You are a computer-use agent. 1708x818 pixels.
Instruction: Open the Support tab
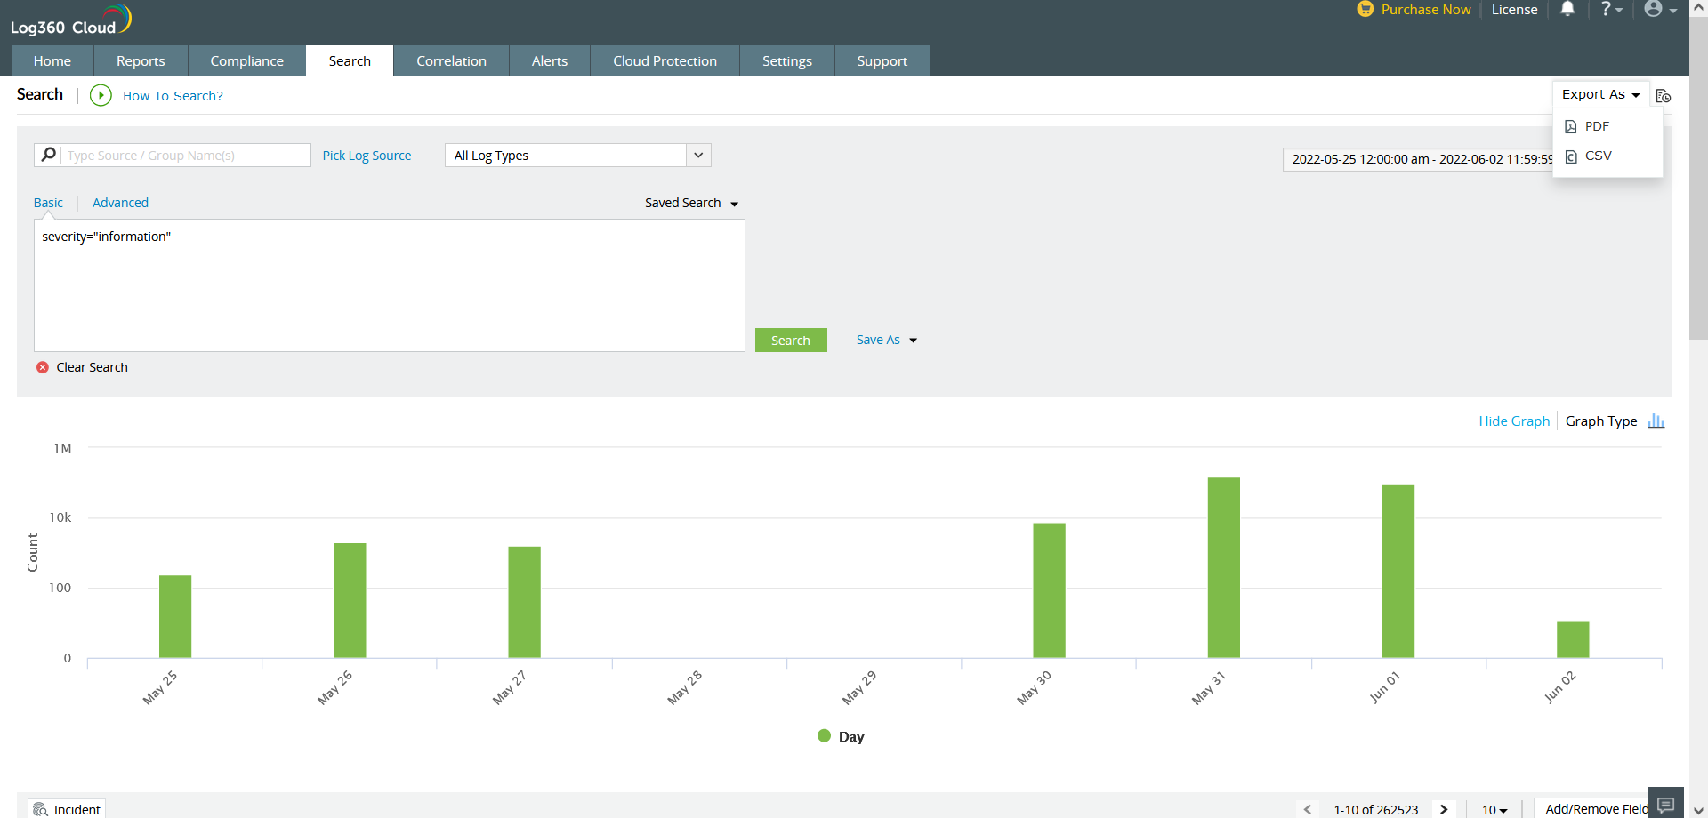point(882,60)
